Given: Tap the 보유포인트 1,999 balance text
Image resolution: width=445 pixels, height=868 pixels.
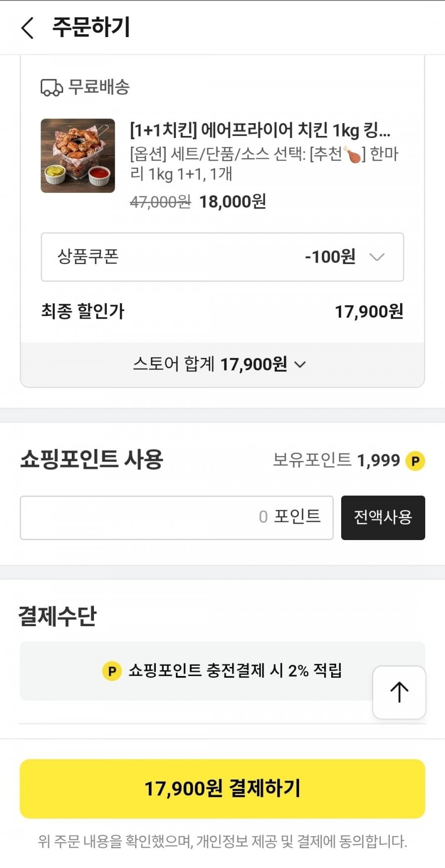Looking at the screenshot, I should pyautogui.click(x=336, y=460).
